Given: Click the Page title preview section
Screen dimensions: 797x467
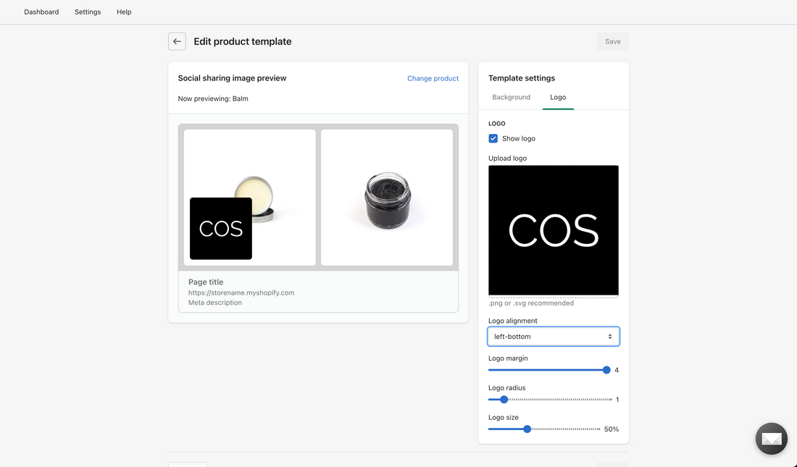Looking at the screenshot, I should coord(204,282).
